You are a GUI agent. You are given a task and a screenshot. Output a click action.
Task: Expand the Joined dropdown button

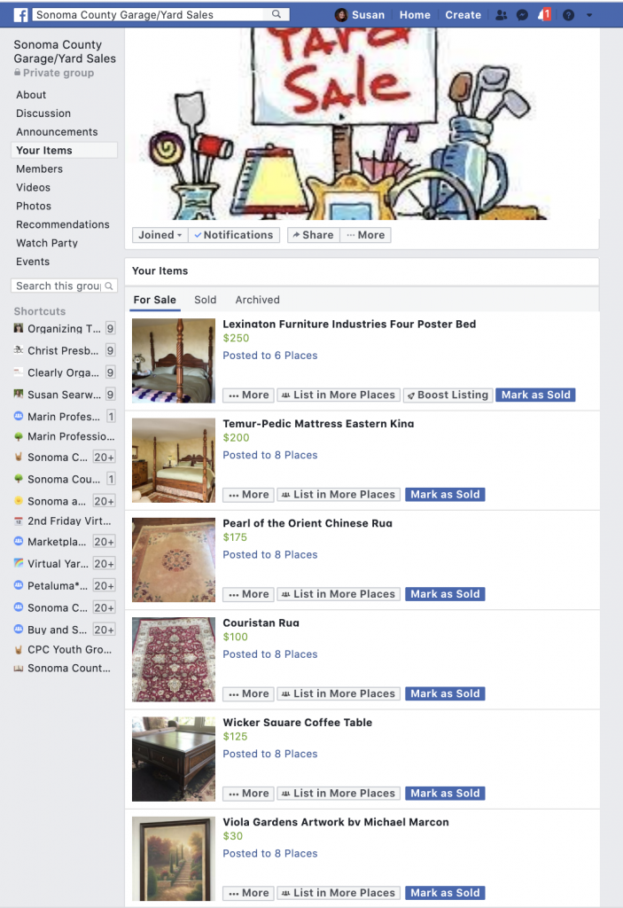pos(160,234)
